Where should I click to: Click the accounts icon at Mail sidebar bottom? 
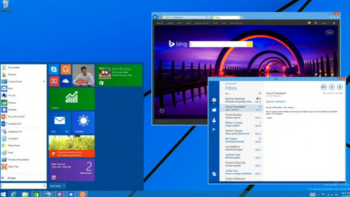(x=214, y=174)
